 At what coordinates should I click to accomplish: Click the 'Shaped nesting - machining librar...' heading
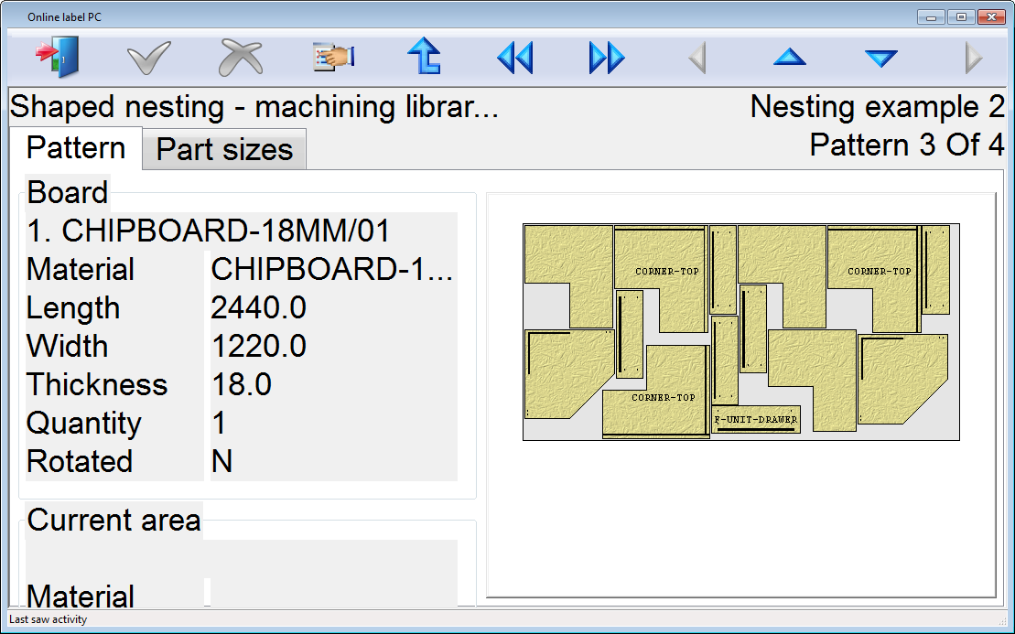(254, 107)
